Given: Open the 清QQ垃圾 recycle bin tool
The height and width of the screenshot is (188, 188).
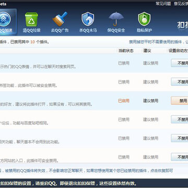Looking at the screenshot, I should pos(31,22).
